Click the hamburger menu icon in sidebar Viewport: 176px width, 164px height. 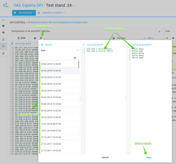[x=4, y=20]
